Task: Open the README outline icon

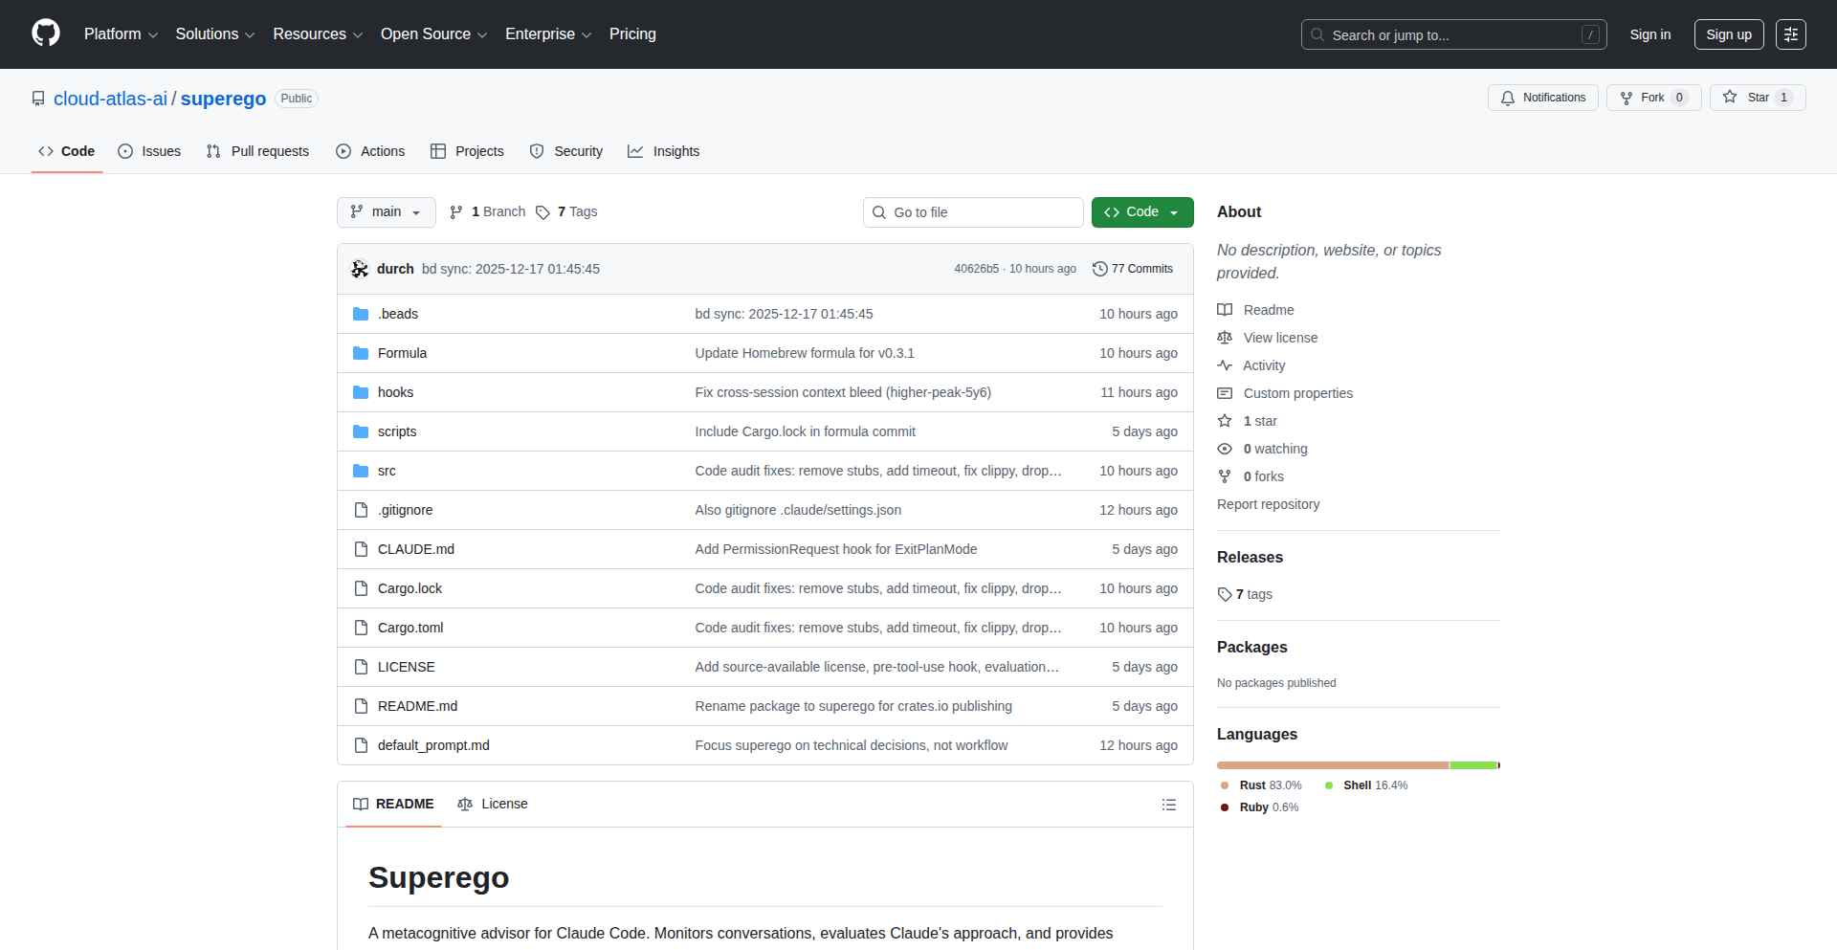Action: click(x=1168, y=805)
